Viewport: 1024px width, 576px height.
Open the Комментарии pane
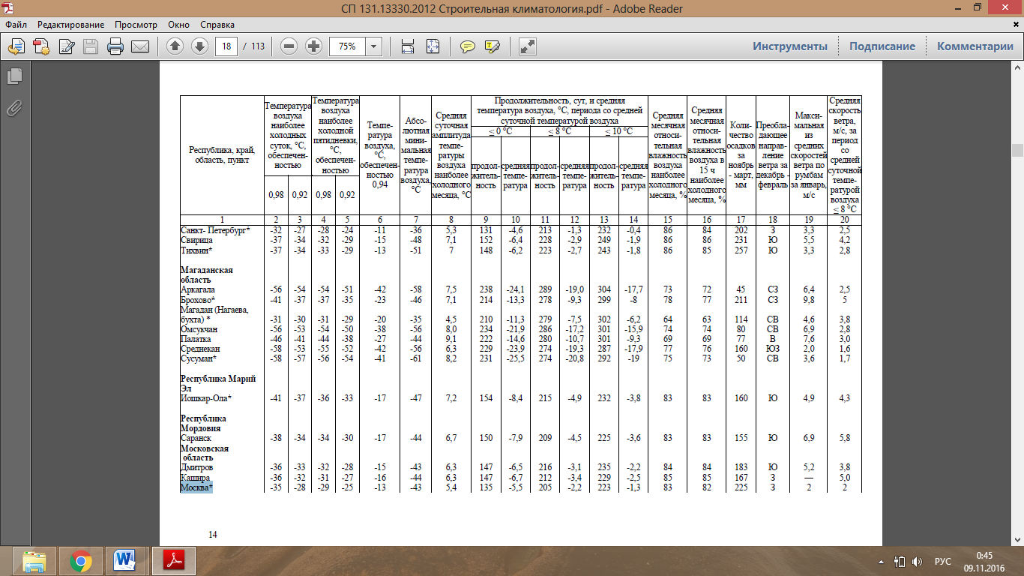(x=975, y=46)
